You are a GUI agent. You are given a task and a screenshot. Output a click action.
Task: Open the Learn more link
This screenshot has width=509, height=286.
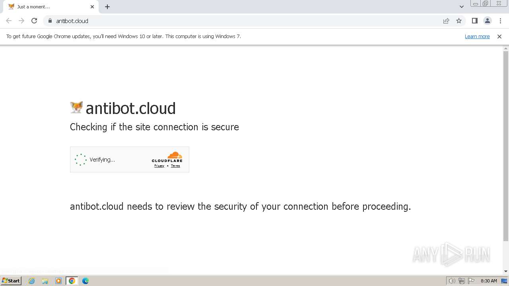pos(477,36)
